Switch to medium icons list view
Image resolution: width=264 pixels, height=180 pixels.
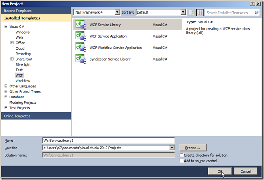(x=200, y=12)
